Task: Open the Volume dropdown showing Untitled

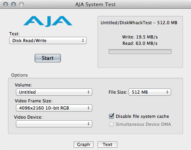Action: [54, 92]
